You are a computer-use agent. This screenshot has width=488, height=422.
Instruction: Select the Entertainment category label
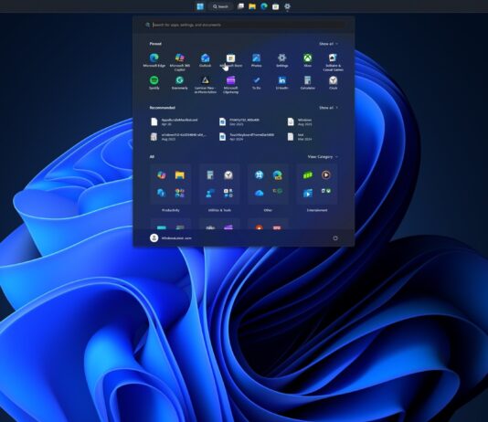point(317,210)
